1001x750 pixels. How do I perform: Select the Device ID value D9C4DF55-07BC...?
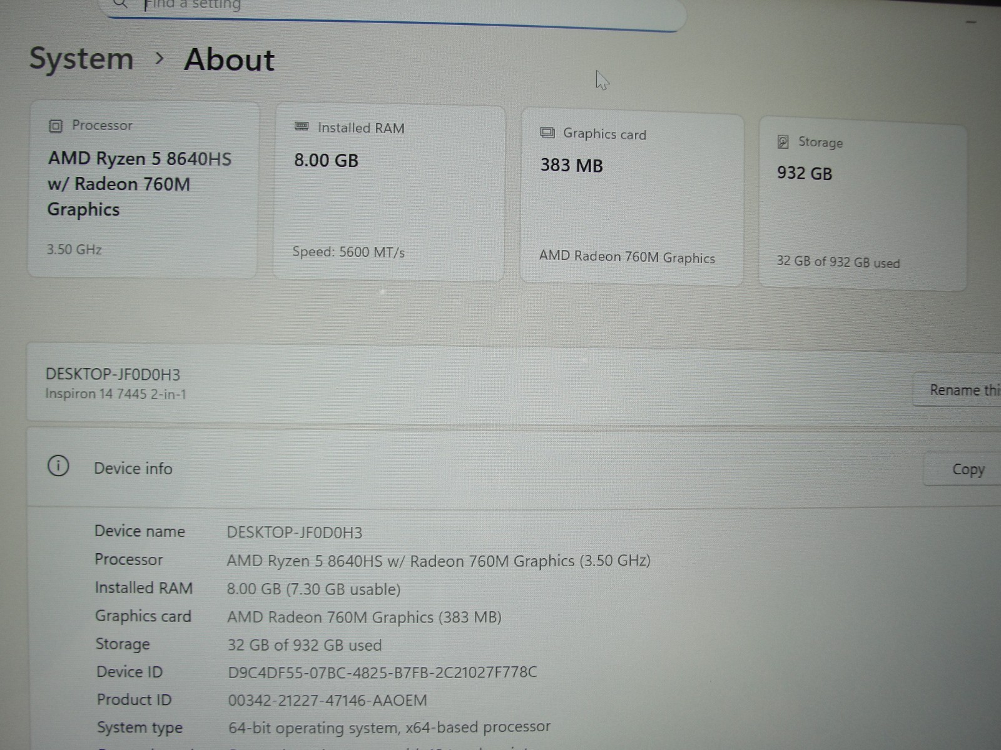click(382, 672)
